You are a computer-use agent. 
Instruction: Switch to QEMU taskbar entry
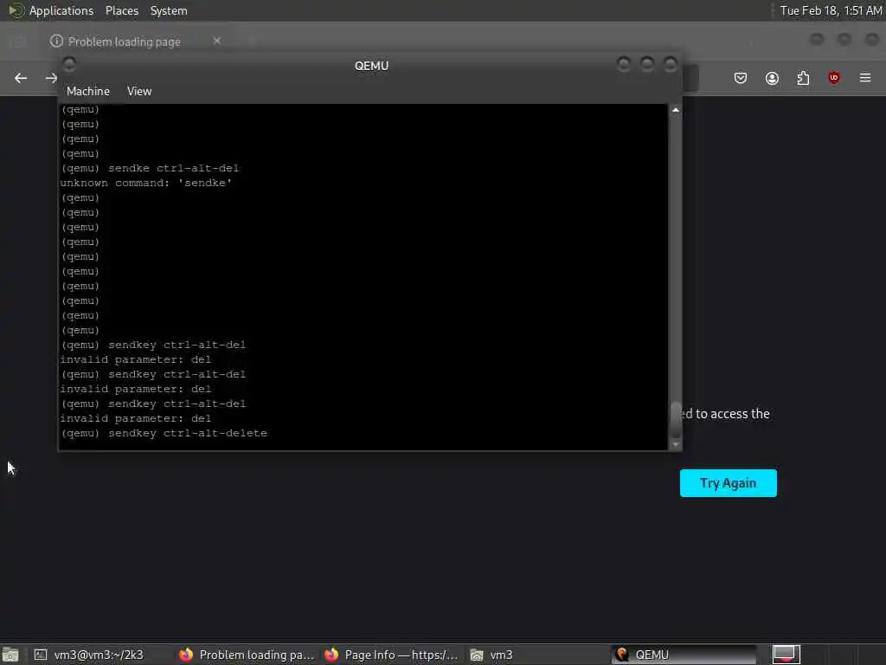tap(684, 655)
